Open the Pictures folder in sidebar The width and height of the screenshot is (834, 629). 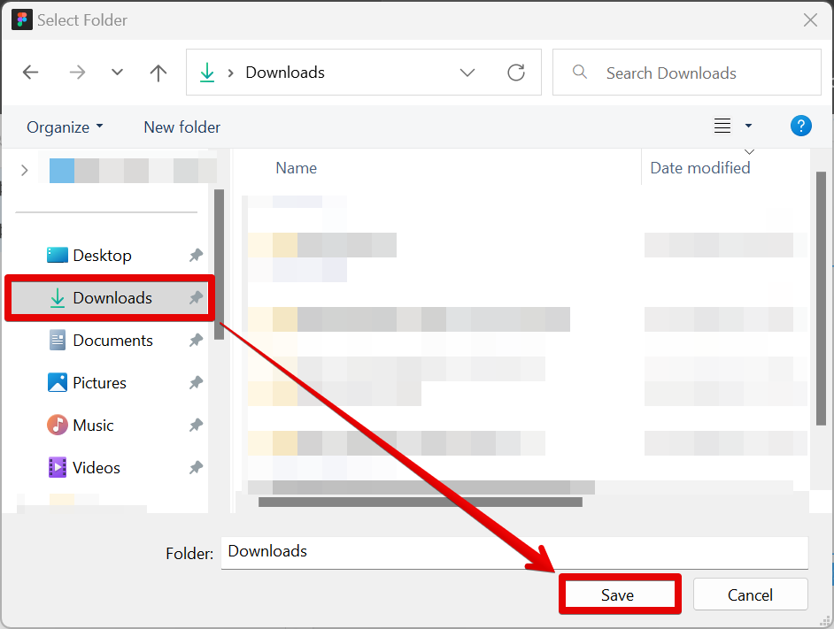point(98,383)
